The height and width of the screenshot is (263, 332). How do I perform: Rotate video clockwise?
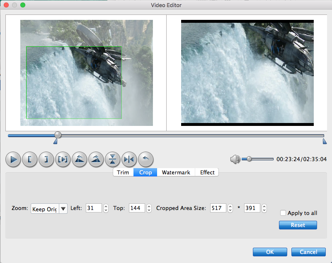(x=96, y=159)
